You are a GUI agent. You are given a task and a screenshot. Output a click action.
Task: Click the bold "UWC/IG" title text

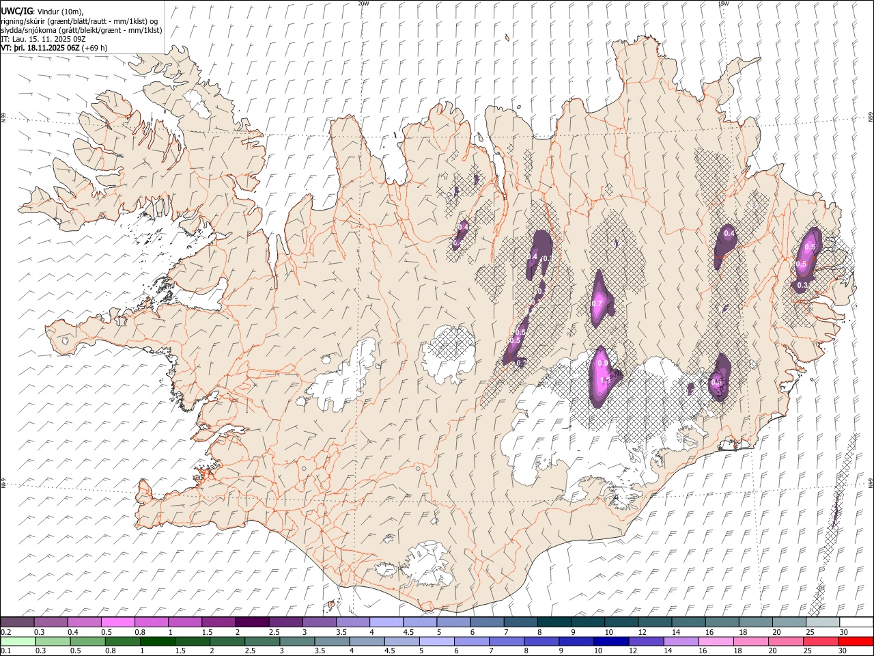[x=16, y=11]
